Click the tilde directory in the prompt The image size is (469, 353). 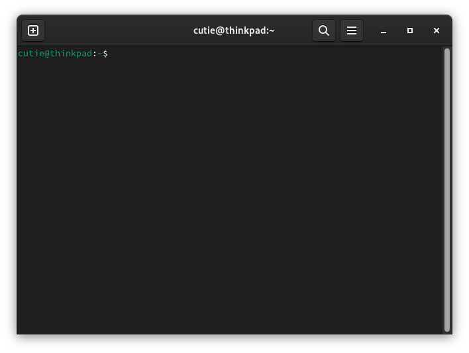[100, 54]
